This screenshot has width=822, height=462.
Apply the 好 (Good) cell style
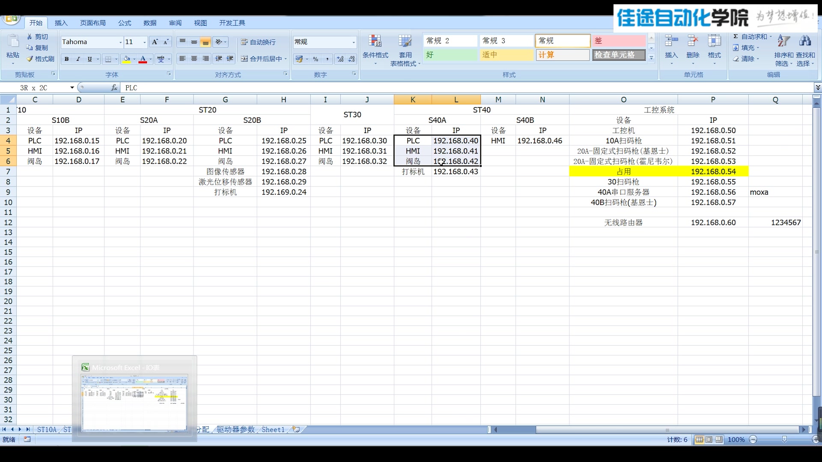click(450, 55)
